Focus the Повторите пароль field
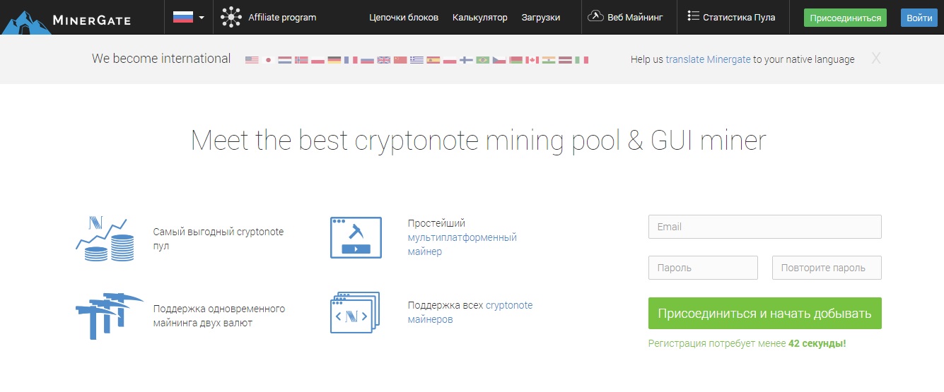Image resolution: width=944 pixels, height=392 pixels. coord(827,268)
